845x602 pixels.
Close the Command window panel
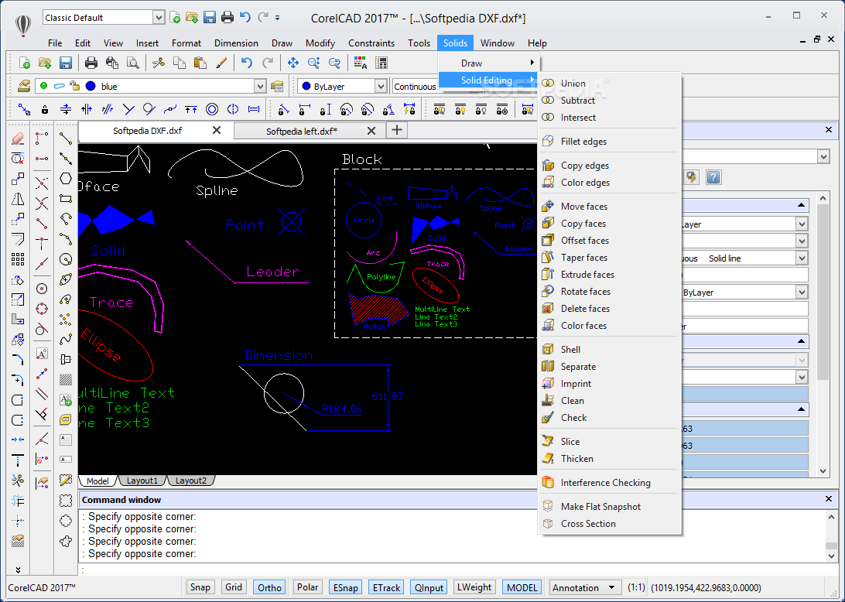[829, 499]
